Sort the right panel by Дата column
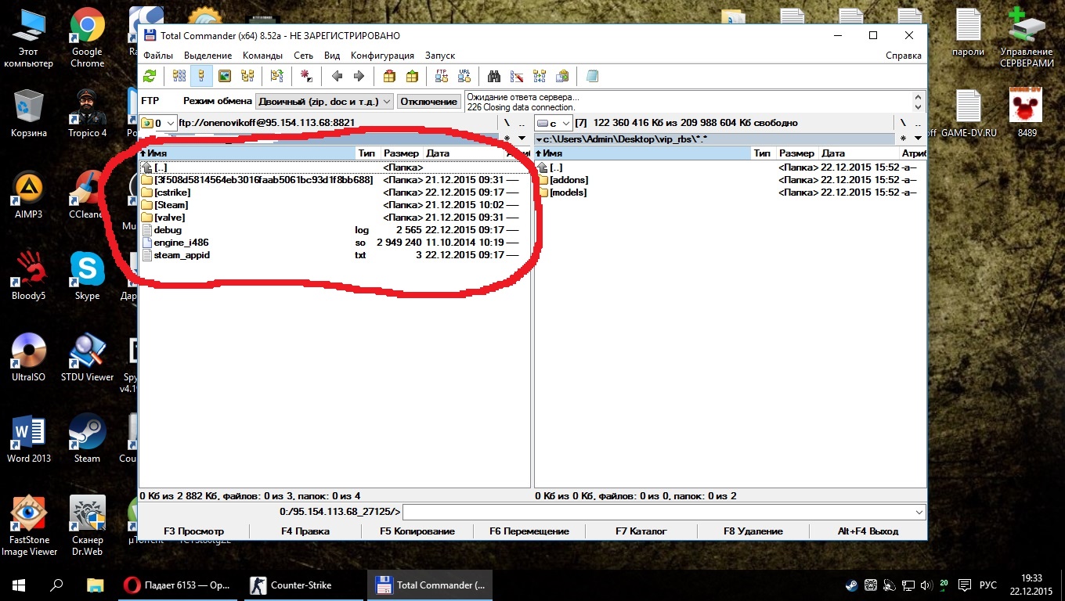 coord(859,153)
